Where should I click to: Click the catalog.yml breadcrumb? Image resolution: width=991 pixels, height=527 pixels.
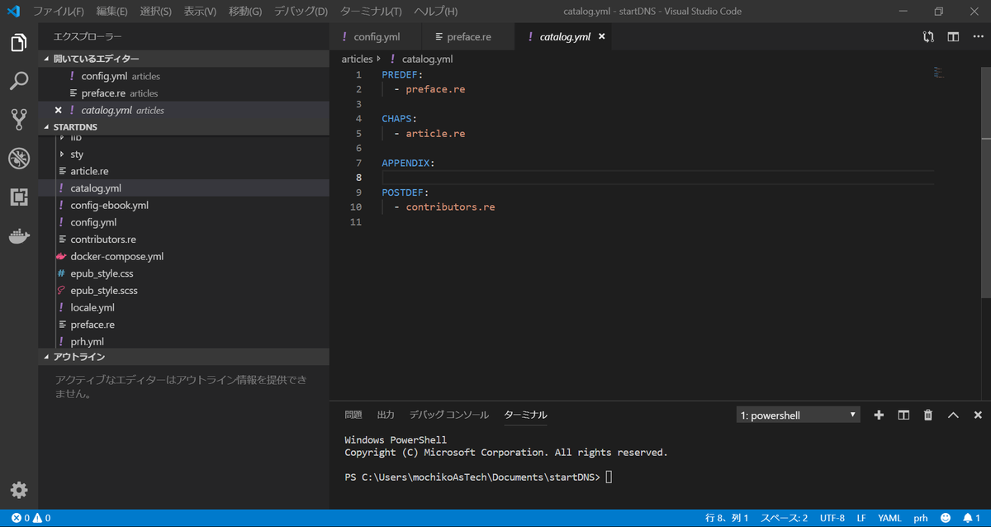[427, 59]
